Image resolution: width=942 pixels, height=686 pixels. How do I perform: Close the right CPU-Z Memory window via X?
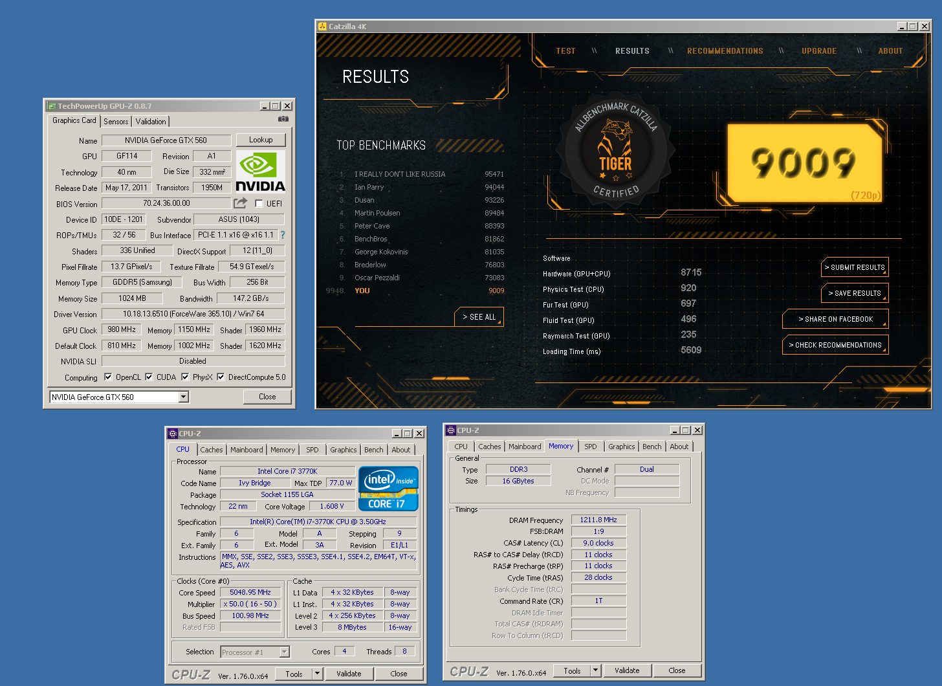(x=697, y=430)
